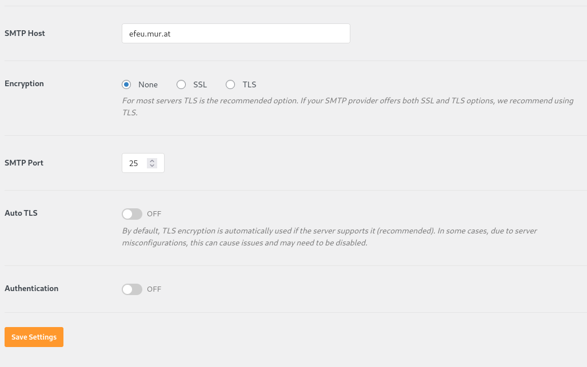Click the SMTP Host label

click(x=25, y=33)
